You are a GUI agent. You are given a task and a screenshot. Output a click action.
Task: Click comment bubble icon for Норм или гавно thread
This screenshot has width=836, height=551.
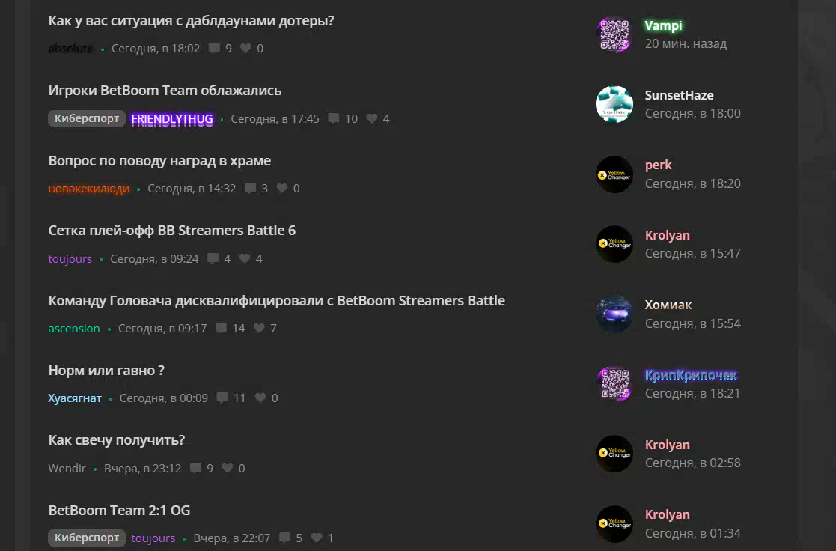[x=222, y=398]
